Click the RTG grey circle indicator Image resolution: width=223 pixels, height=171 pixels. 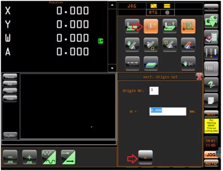coord(167,13)
